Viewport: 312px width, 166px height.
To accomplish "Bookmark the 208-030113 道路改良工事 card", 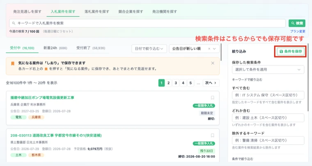I will (x=212, y=135).
